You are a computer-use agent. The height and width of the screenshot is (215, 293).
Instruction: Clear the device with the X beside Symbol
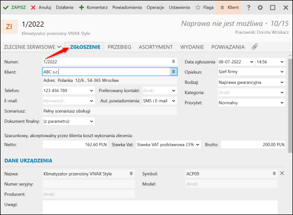coord(282,173)
